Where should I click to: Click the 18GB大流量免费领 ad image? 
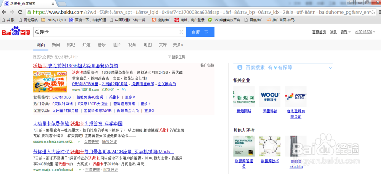[x=50, y=81]
